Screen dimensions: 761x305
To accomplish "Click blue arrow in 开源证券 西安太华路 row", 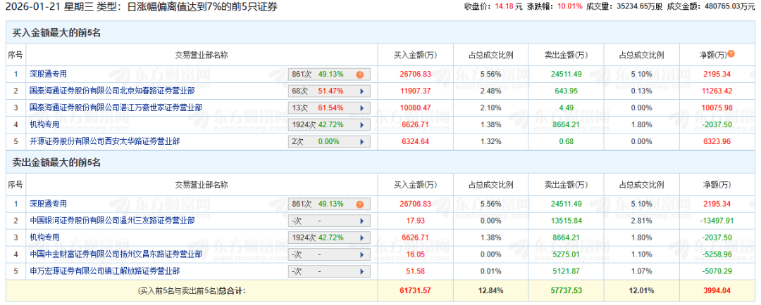I will click(x=361, y=141).
